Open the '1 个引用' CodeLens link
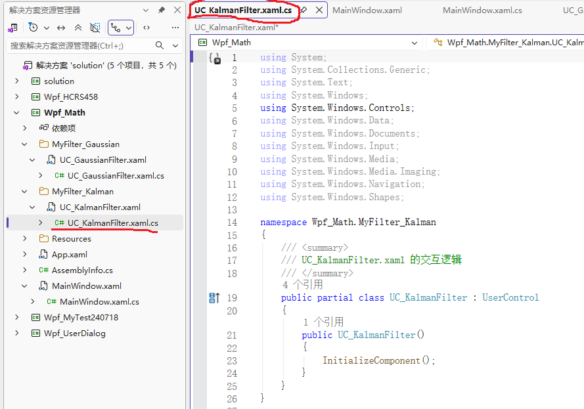Viewport: 584px width, 409px height. pyautogui.click(x=323, y=322)
